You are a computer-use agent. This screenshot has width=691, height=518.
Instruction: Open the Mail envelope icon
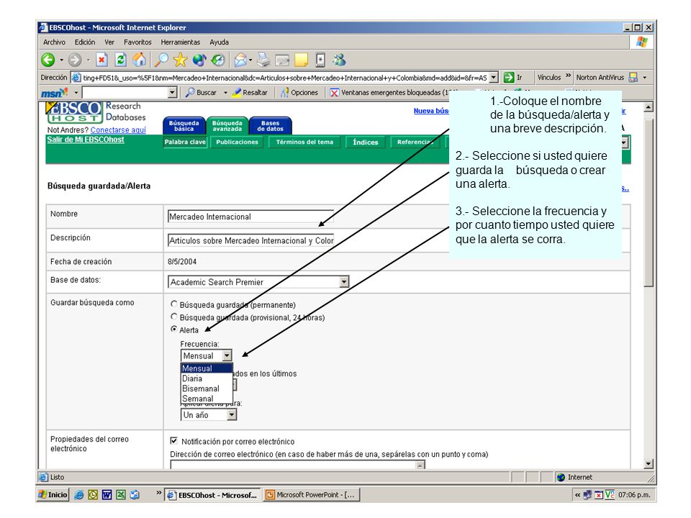[240, 60]
